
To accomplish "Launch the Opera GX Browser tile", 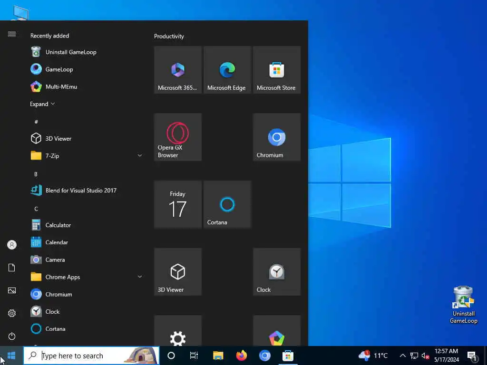I will point(178,137).
